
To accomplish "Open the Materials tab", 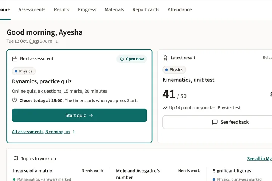I will pos(114,9).
